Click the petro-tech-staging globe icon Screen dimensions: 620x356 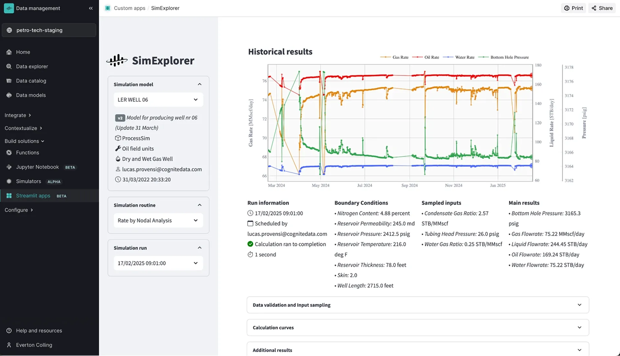pos(9,30)
